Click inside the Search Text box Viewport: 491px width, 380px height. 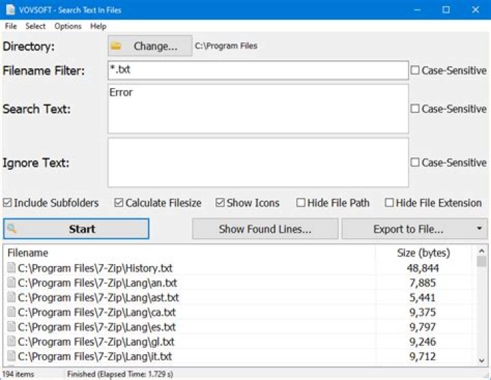[258, 108]
